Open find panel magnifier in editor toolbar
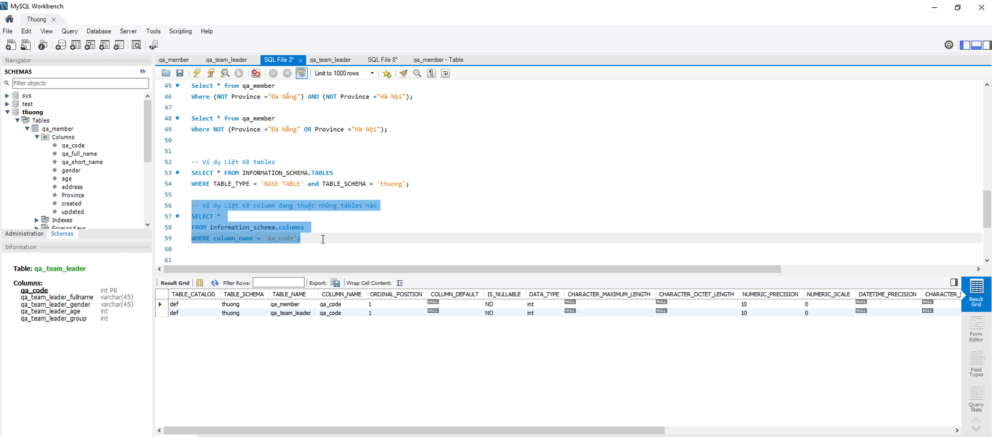 click(417, 73)
